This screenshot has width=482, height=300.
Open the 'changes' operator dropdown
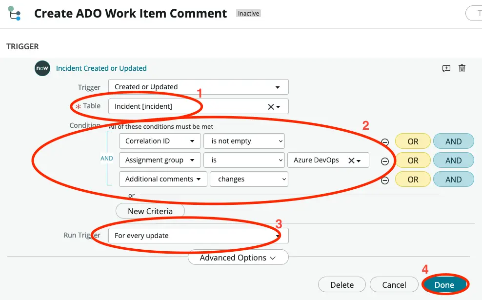[x=249, y=179]
